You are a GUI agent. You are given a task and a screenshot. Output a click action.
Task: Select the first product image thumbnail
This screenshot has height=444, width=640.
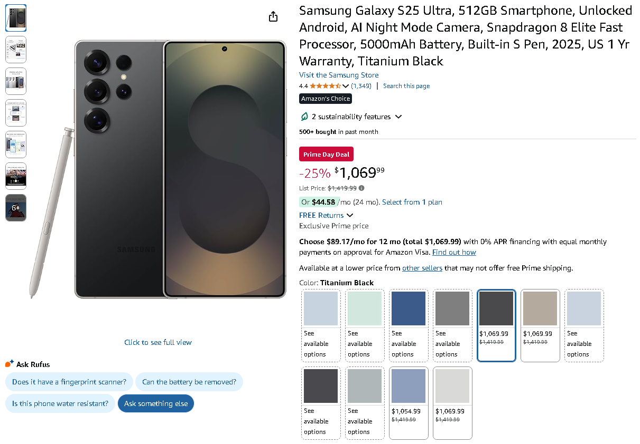click(16, 18)
